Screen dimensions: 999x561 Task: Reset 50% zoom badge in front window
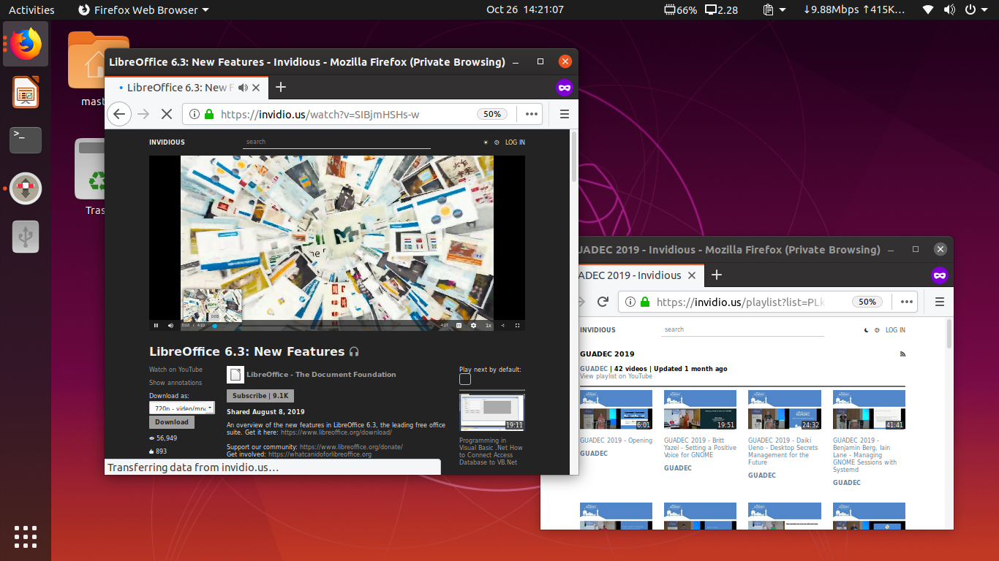[x=492, y=114]
